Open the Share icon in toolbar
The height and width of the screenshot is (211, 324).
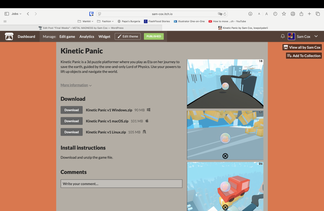coord(301,14)
